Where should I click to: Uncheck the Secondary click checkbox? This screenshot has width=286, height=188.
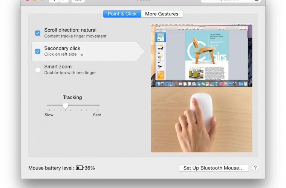tap(38, 51)
